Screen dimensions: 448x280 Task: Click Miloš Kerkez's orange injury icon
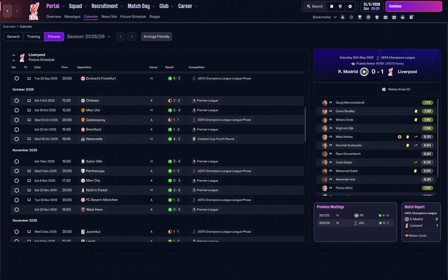[400, 137]
